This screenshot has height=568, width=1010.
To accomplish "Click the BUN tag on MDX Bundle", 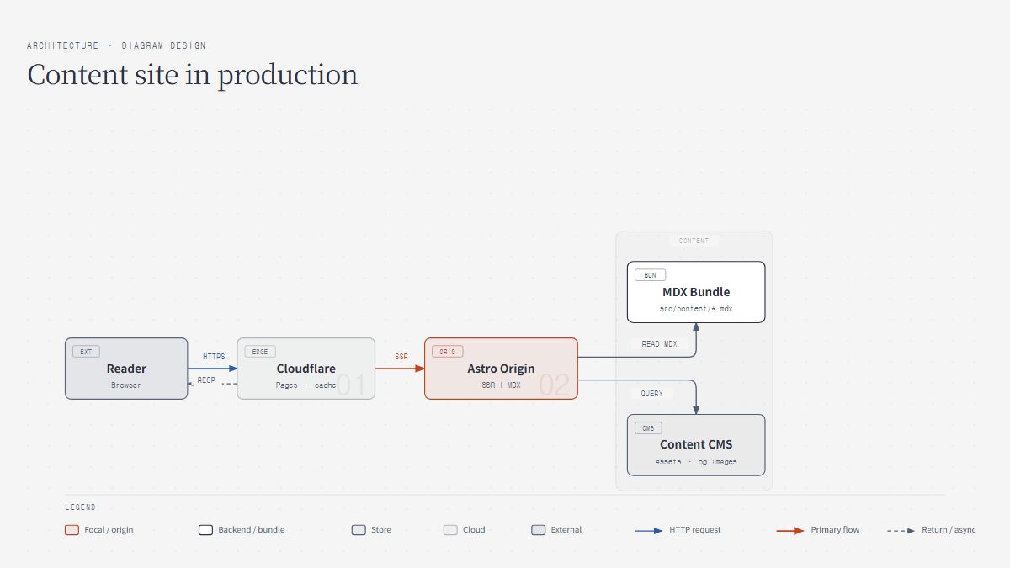I will click(650, 275).
